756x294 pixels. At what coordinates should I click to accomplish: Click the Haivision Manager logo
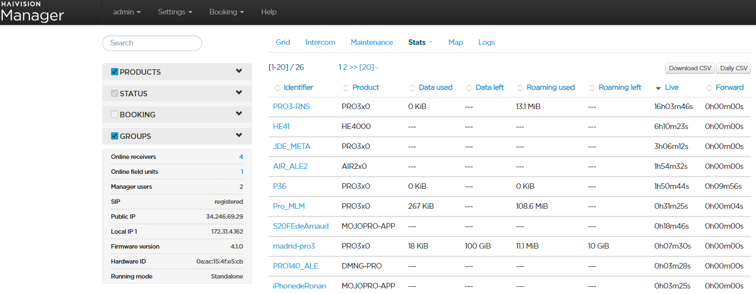32,12
